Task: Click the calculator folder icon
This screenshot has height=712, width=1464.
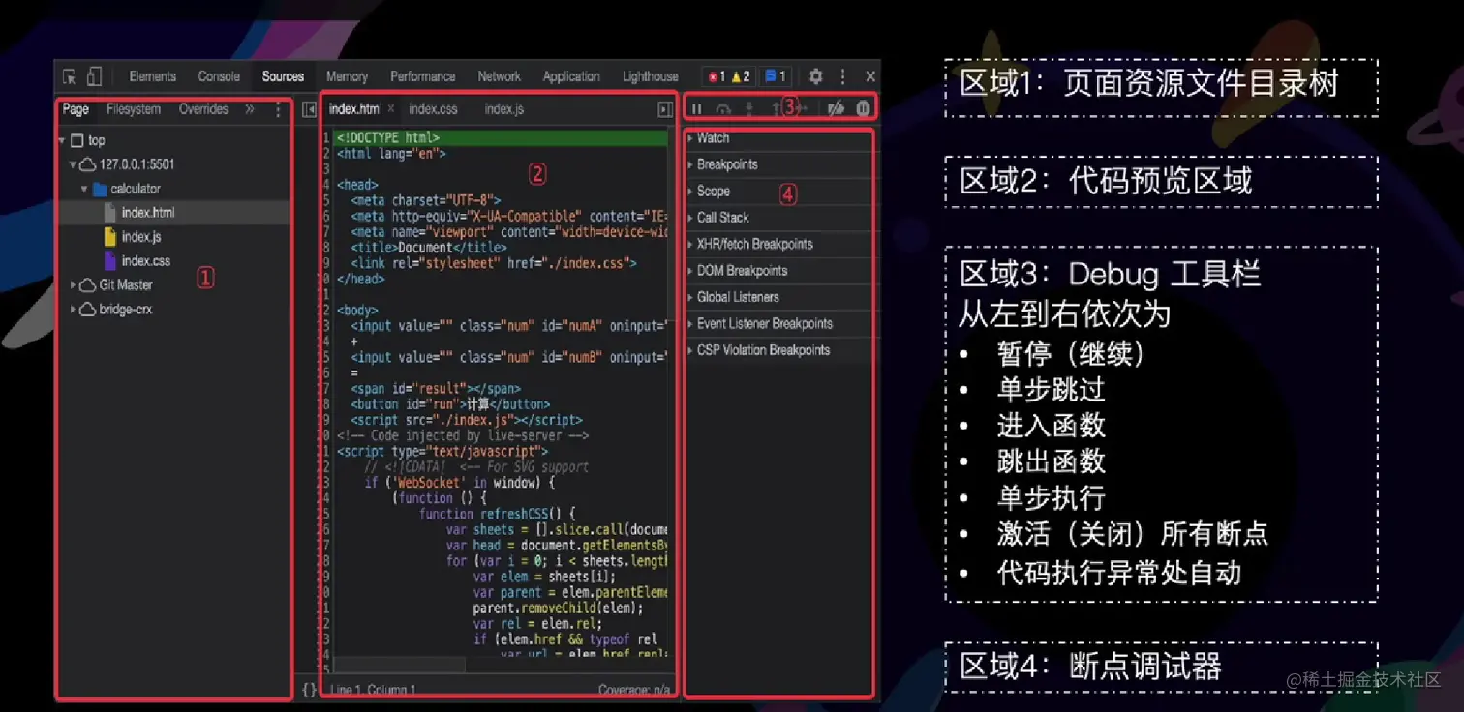Action: tap(99, 189)
